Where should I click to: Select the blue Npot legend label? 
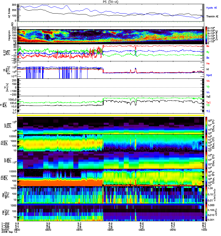pos(209,75)
